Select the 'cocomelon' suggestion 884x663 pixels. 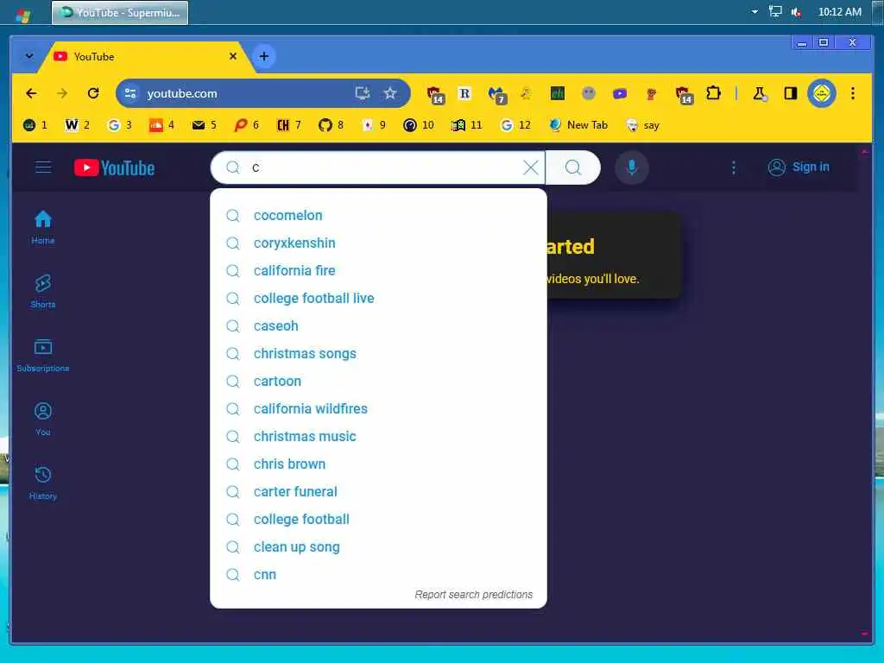(378, 215)
